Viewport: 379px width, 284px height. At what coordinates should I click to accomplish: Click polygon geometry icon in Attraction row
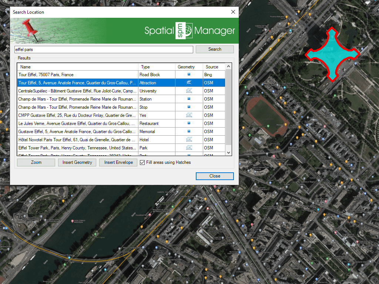pos(189,83)
